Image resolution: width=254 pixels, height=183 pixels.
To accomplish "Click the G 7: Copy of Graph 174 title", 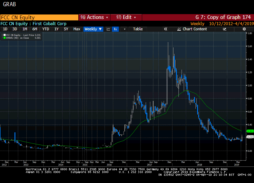I will [x=223, y=17].
